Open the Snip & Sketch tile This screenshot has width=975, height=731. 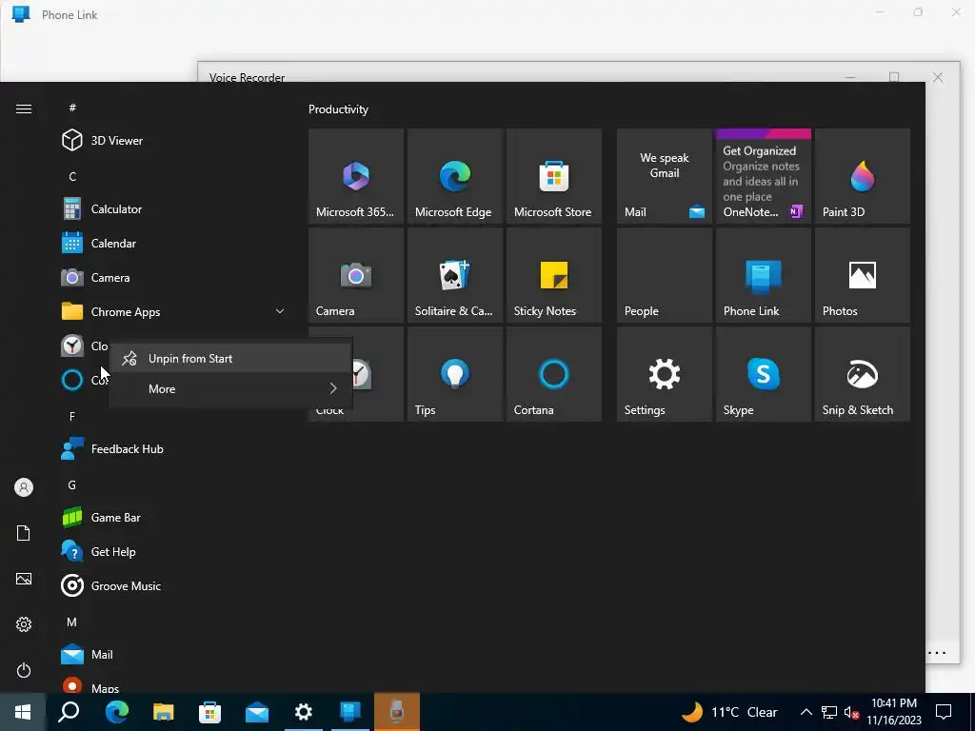pyautogui.click(x=862, y=373)
